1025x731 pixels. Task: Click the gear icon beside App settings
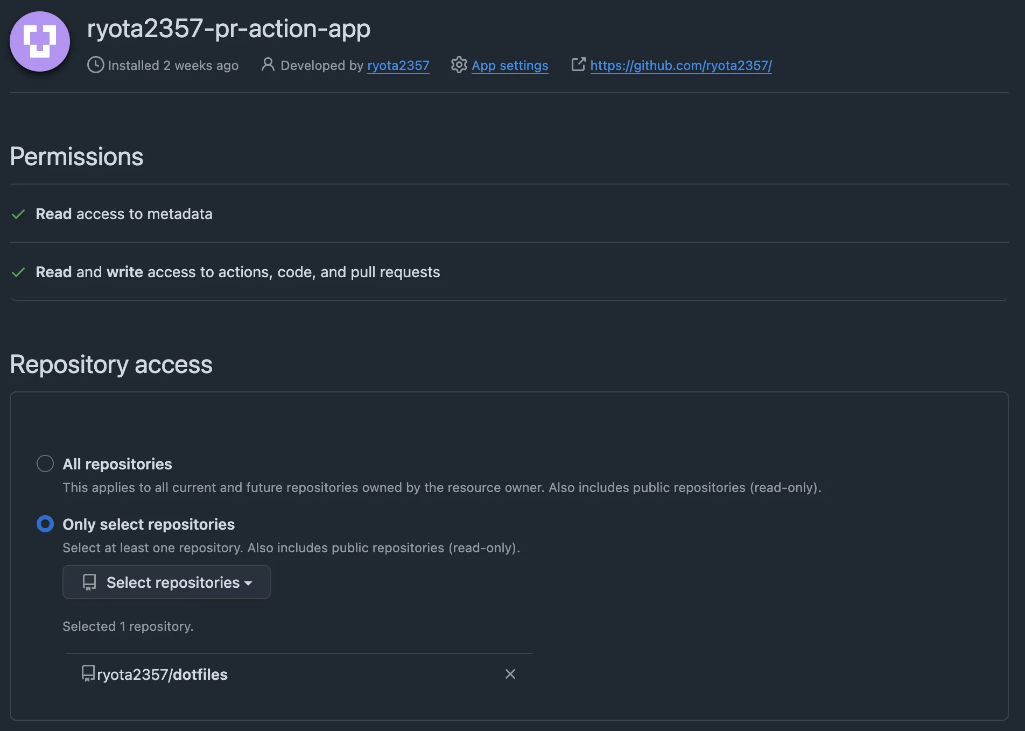[459, 65]
